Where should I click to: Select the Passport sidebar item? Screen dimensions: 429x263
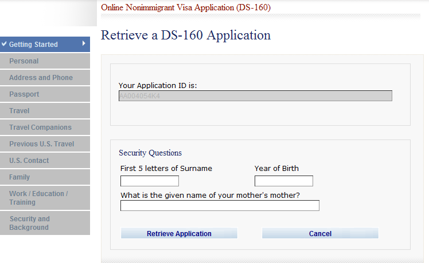pos(24,94)
